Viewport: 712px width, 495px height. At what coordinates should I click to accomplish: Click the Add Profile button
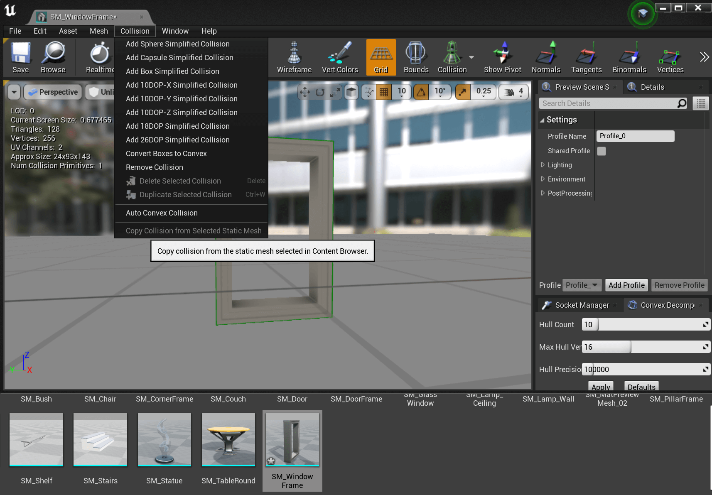point(626,285)
